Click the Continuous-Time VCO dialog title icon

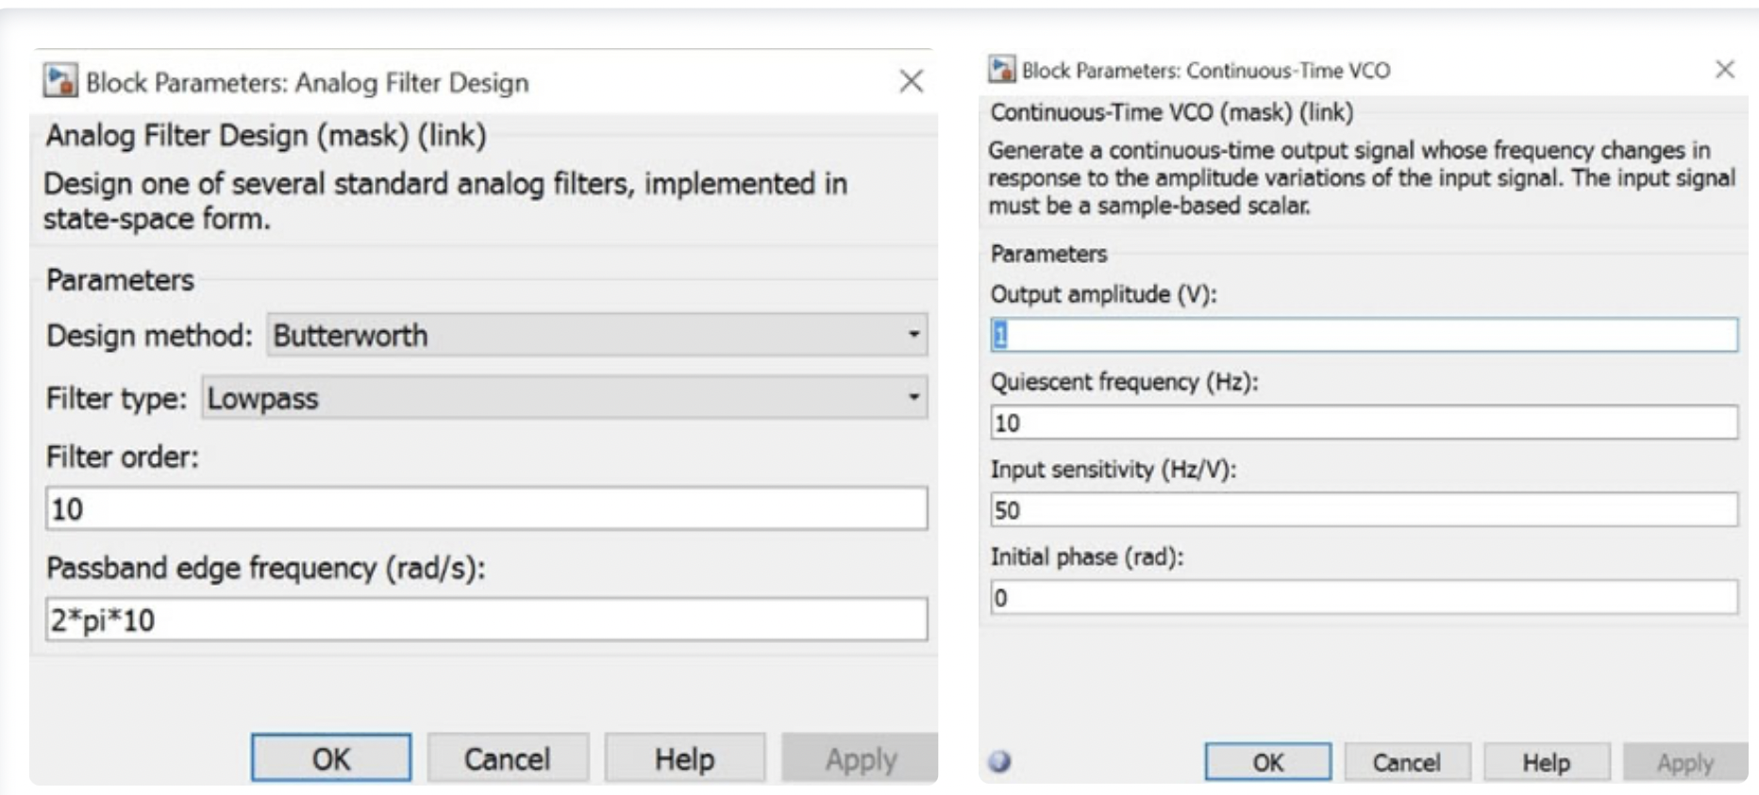pyautogui.click(x=1001, y=69)
